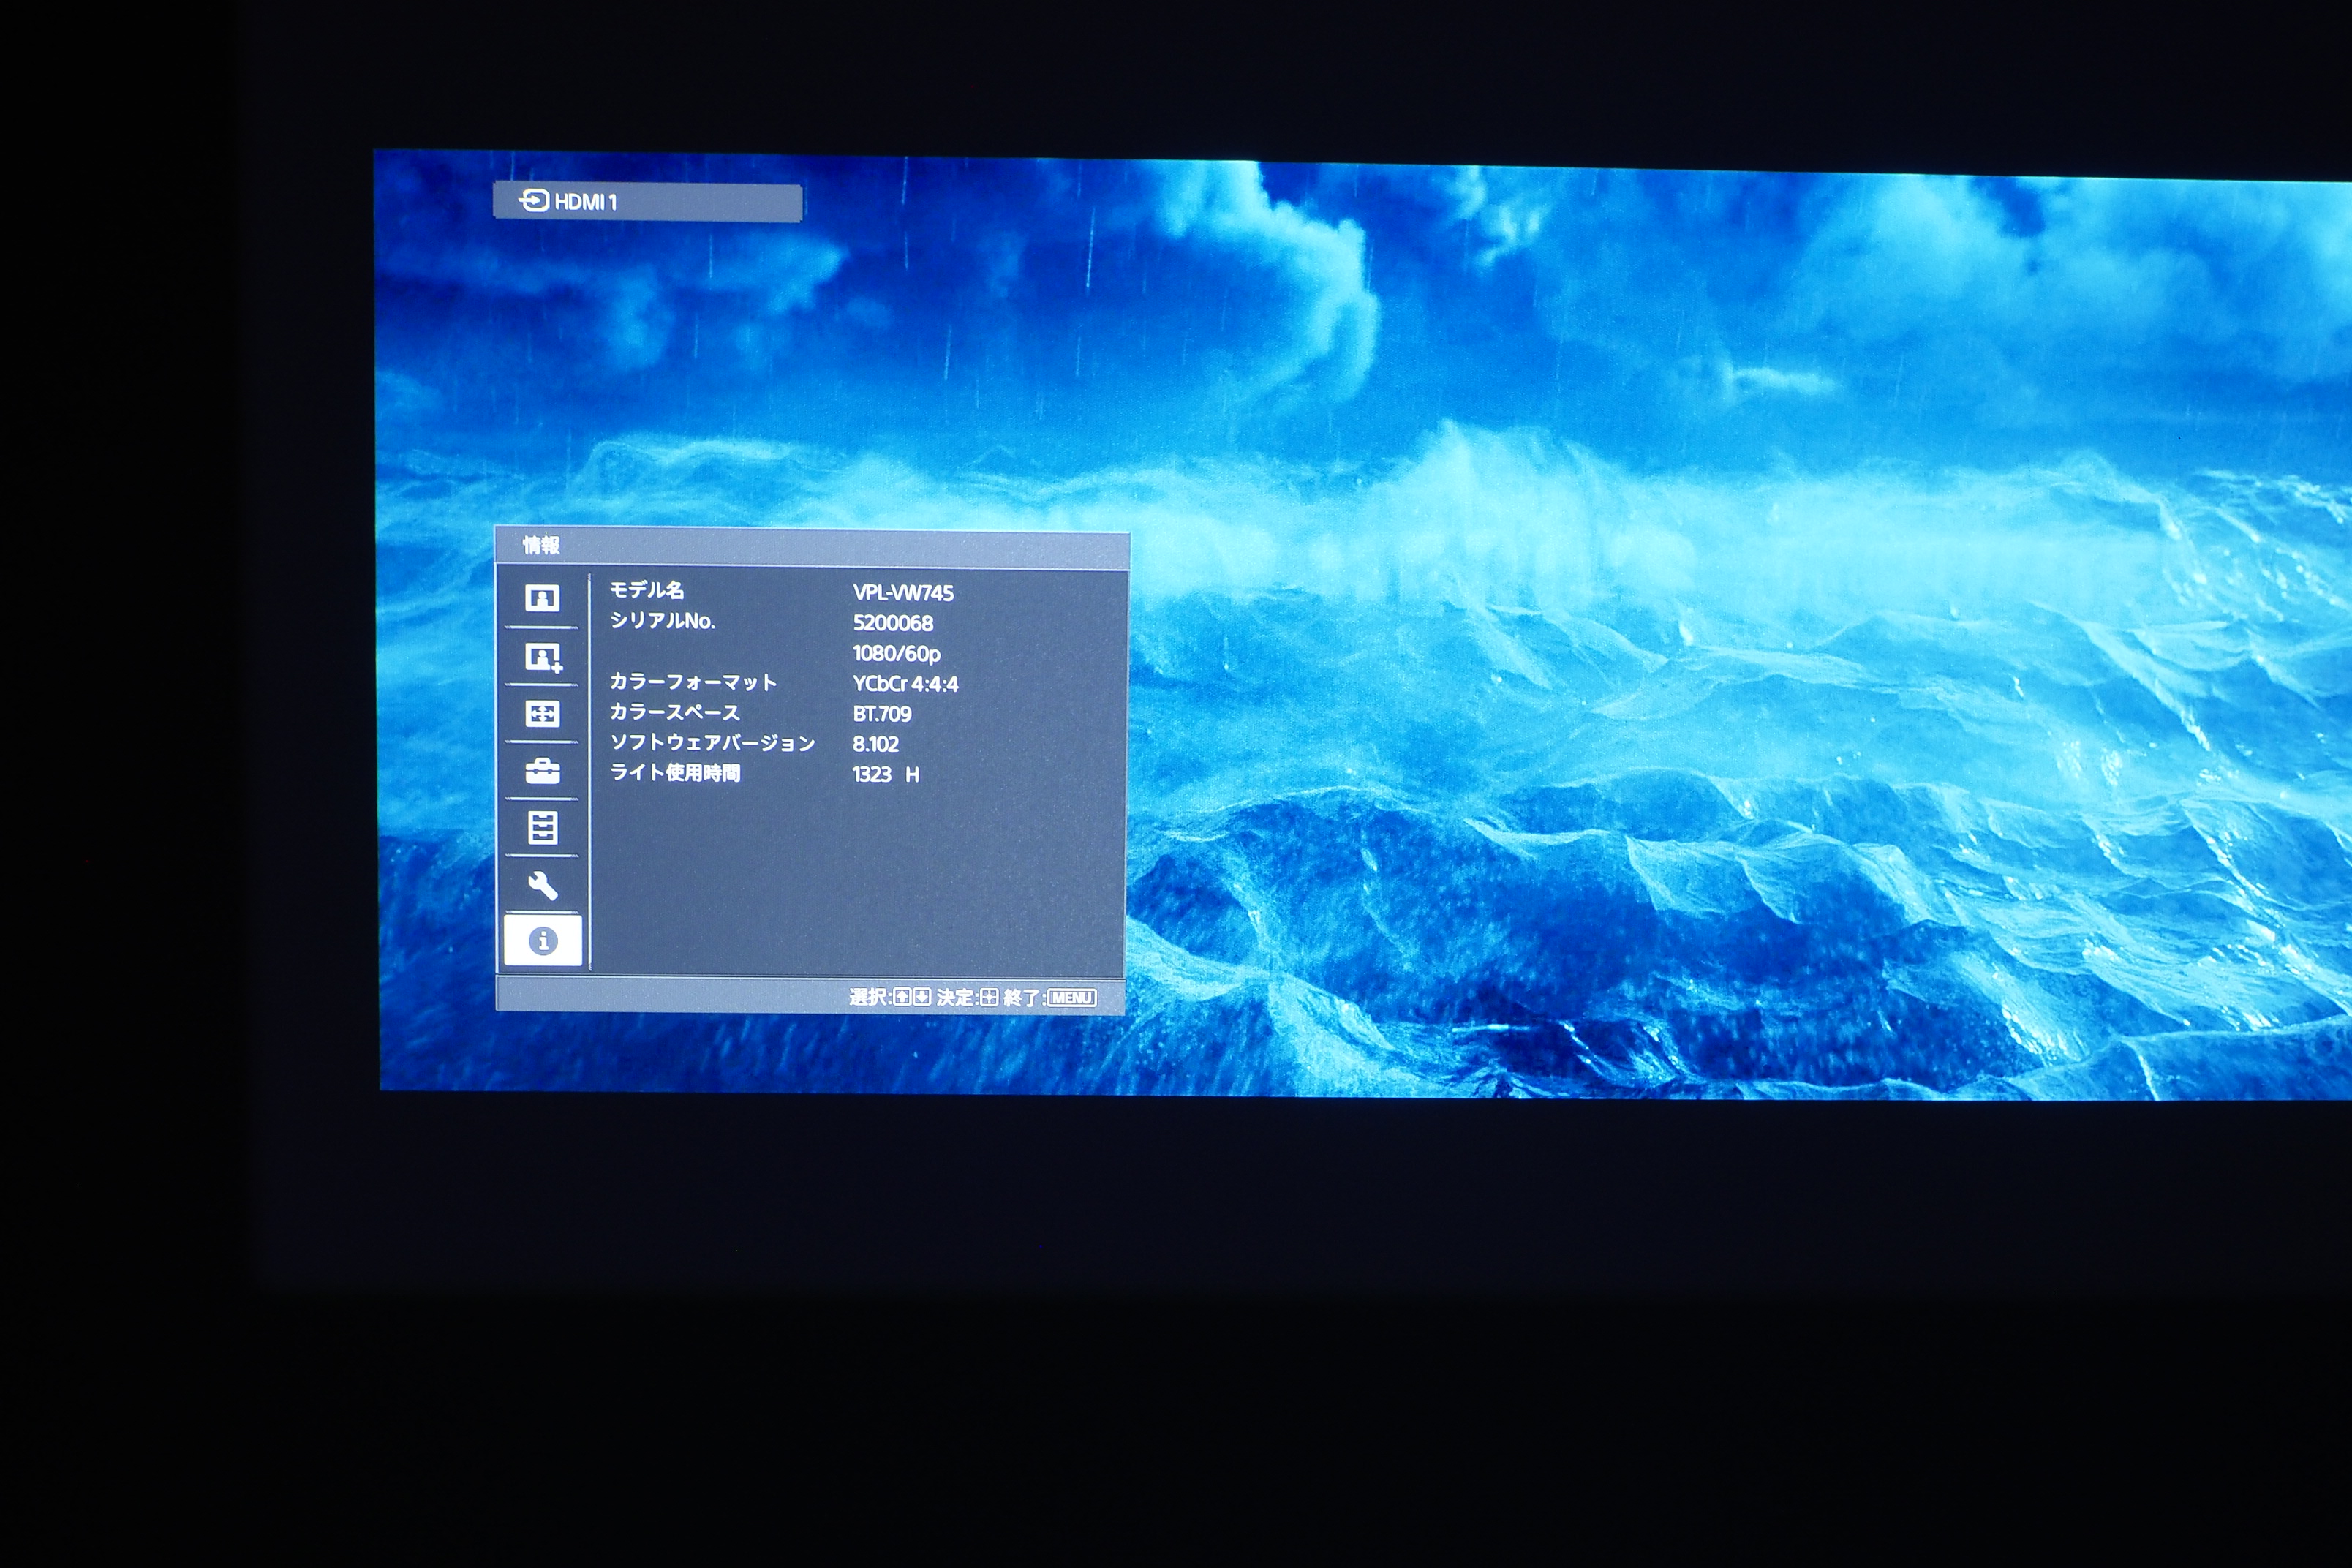The width and height of the screenshot is (2352, 1568).
Task: Click the カラーフォーマット label
Action: [693, 682]
